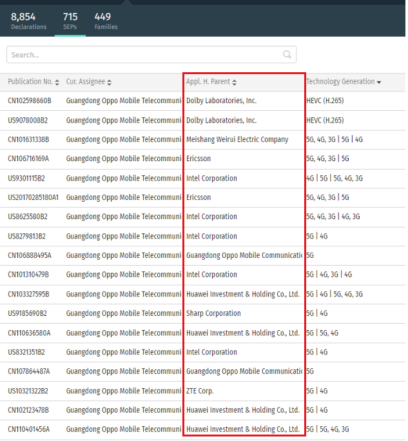Switch to the 8,854 Declarations tab
The image size is (408, 441).
pyautogui.click(x=28, y=21)
